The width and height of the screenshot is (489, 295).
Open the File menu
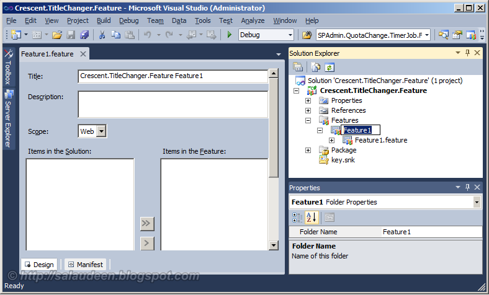[x=11, y=20]
